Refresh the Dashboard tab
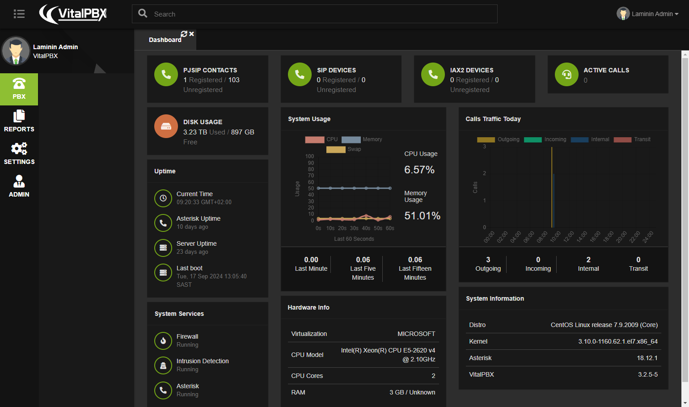The width and height of the screenshot is (689, 407). [x=184, y=34]
